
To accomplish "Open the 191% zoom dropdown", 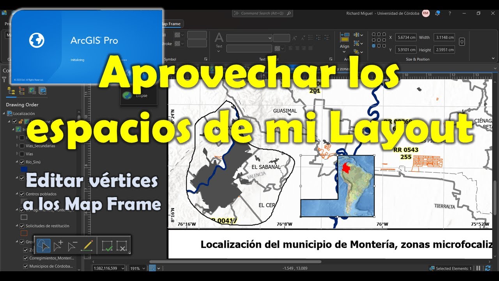I will pyautogui.click(x=144, y=269).
